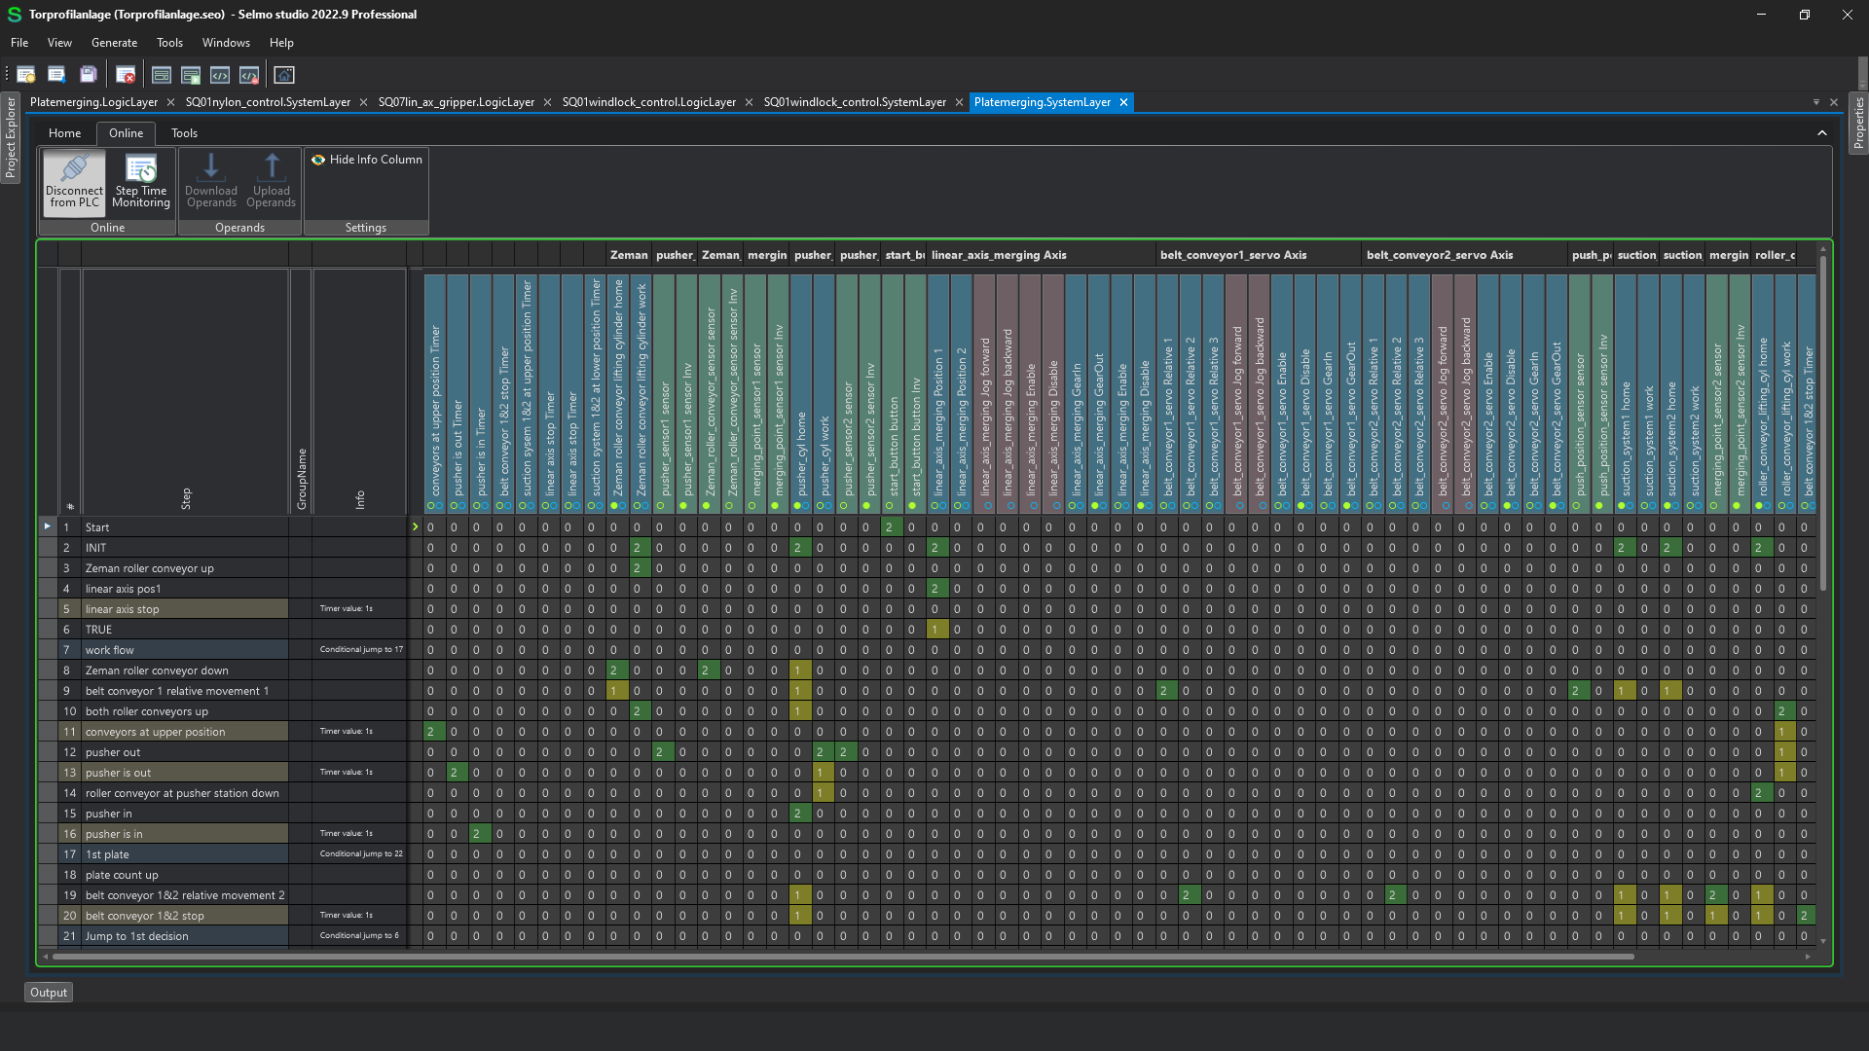This screenshot has height=1051, width=1869.
Task: Close the SQ01windlock_control.SystemLayer tab
Action: click(x=959, y=102)
